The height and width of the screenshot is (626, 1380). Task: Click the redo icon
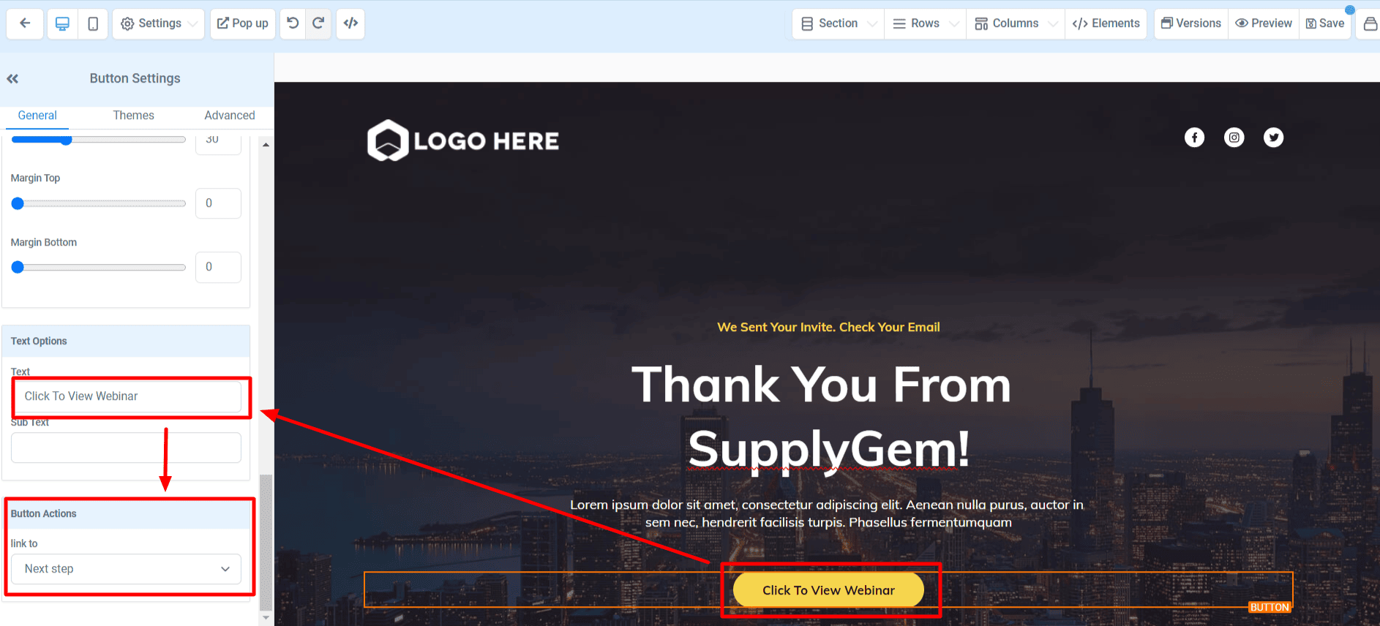click(318, 23)
